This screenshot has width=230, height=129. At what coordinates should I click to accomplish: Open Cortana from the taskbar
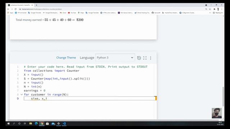click(x=19, y=124)
